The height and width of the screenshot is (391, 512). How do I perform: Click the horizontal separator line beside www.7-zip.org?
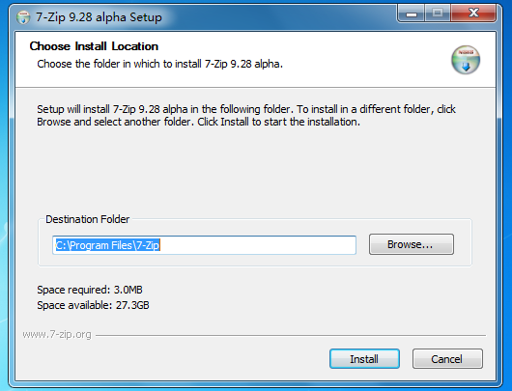tap(291, 335)
